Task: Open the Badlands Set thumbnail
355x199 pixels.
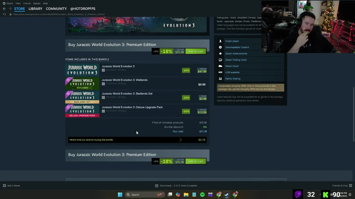Action: 82,97
